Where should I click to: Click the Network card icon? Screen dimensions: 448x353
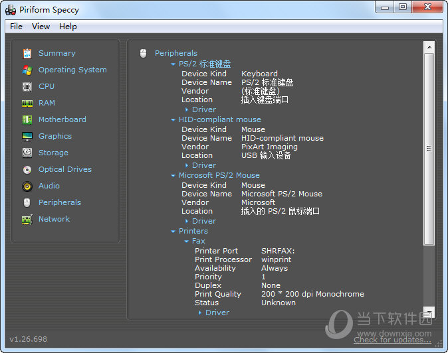27,220
